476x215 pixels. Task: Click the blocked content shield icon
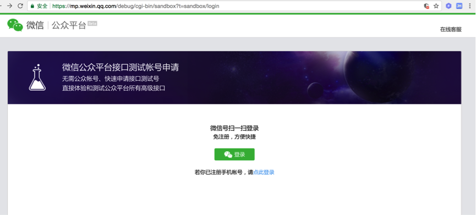pyautogui.click(x=426, y=6)
